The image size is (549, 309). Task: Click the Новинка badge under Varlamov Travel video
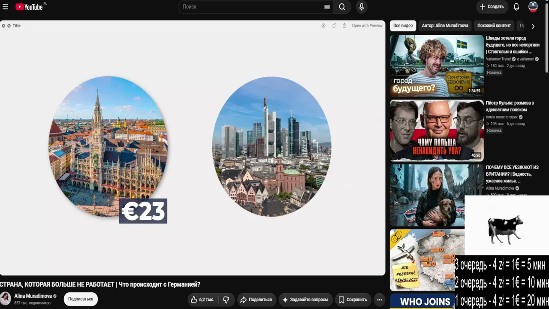pos(494,73)
